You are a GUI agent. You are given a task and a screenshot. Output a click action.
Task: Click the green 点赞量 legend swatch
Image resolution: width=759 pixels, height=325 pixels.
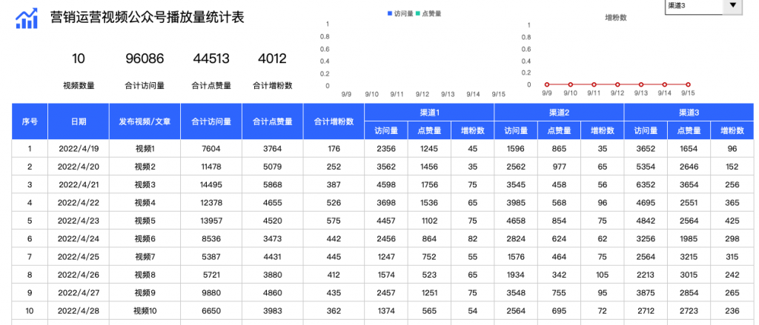(418, 14)
